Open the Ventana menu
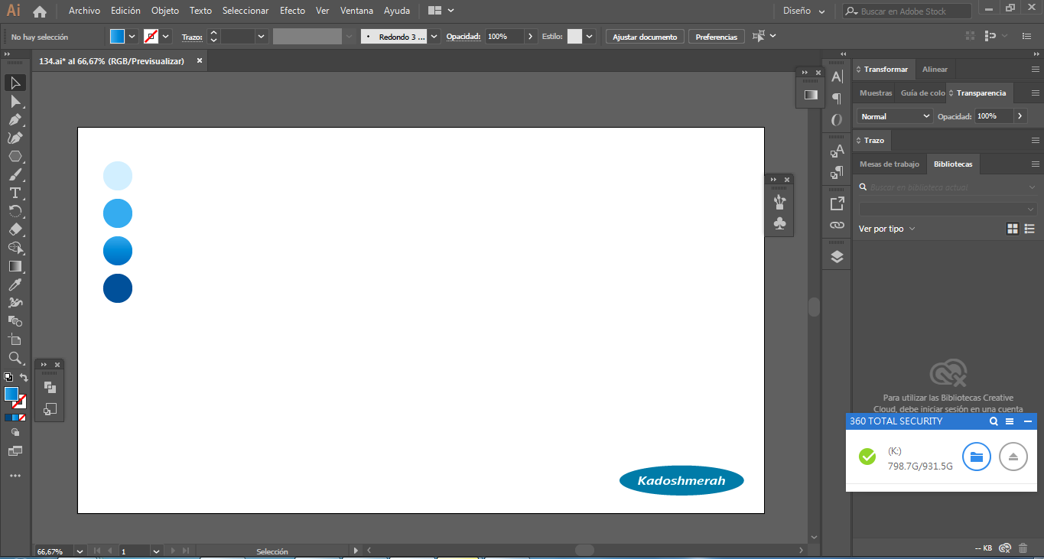The height and width of the screenshot is (559, 1044). pyautogui.click(x=357, y=11)
